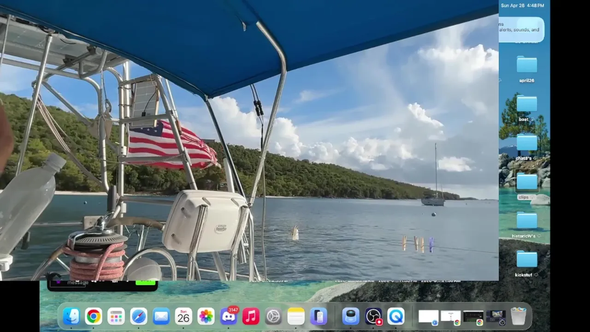Open the Notes app in Dock
Image resolution: width=590 pixels, height=332 pixels.
[x=296, y=316]
